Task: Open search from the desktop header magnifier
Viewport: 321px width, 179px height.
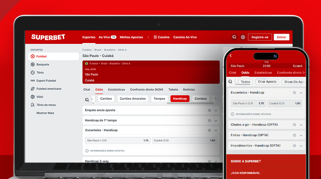Action: 234,37
